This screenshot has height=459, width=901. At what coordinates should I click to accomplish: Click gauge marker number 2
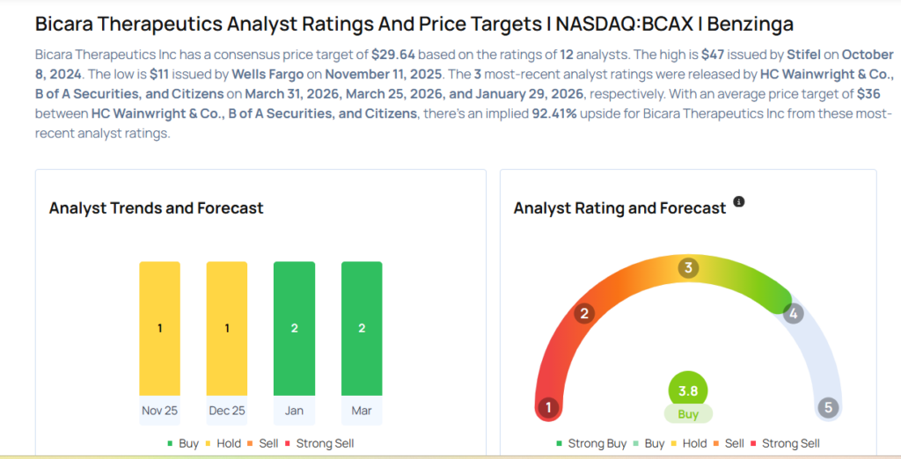click(x=583, y=313)
